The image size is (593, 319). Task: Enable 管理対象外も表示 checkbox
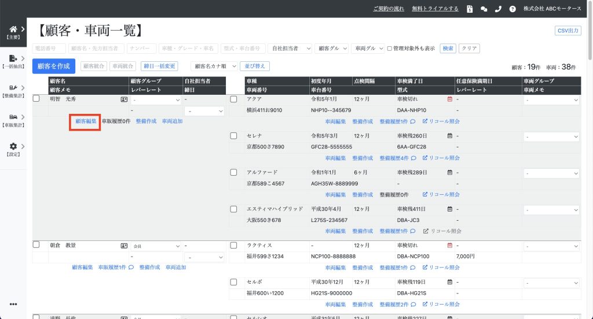click(390, 49)
